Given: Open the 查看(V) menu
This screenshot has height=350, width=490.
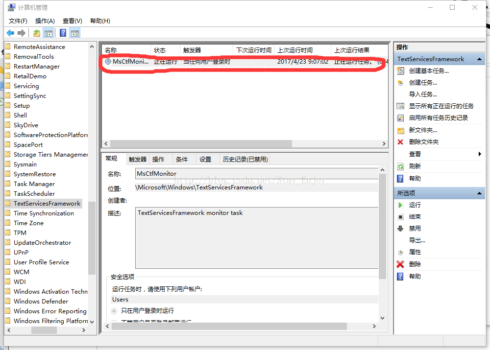Looking at the screenshot, I should click(x=73, y=21).
